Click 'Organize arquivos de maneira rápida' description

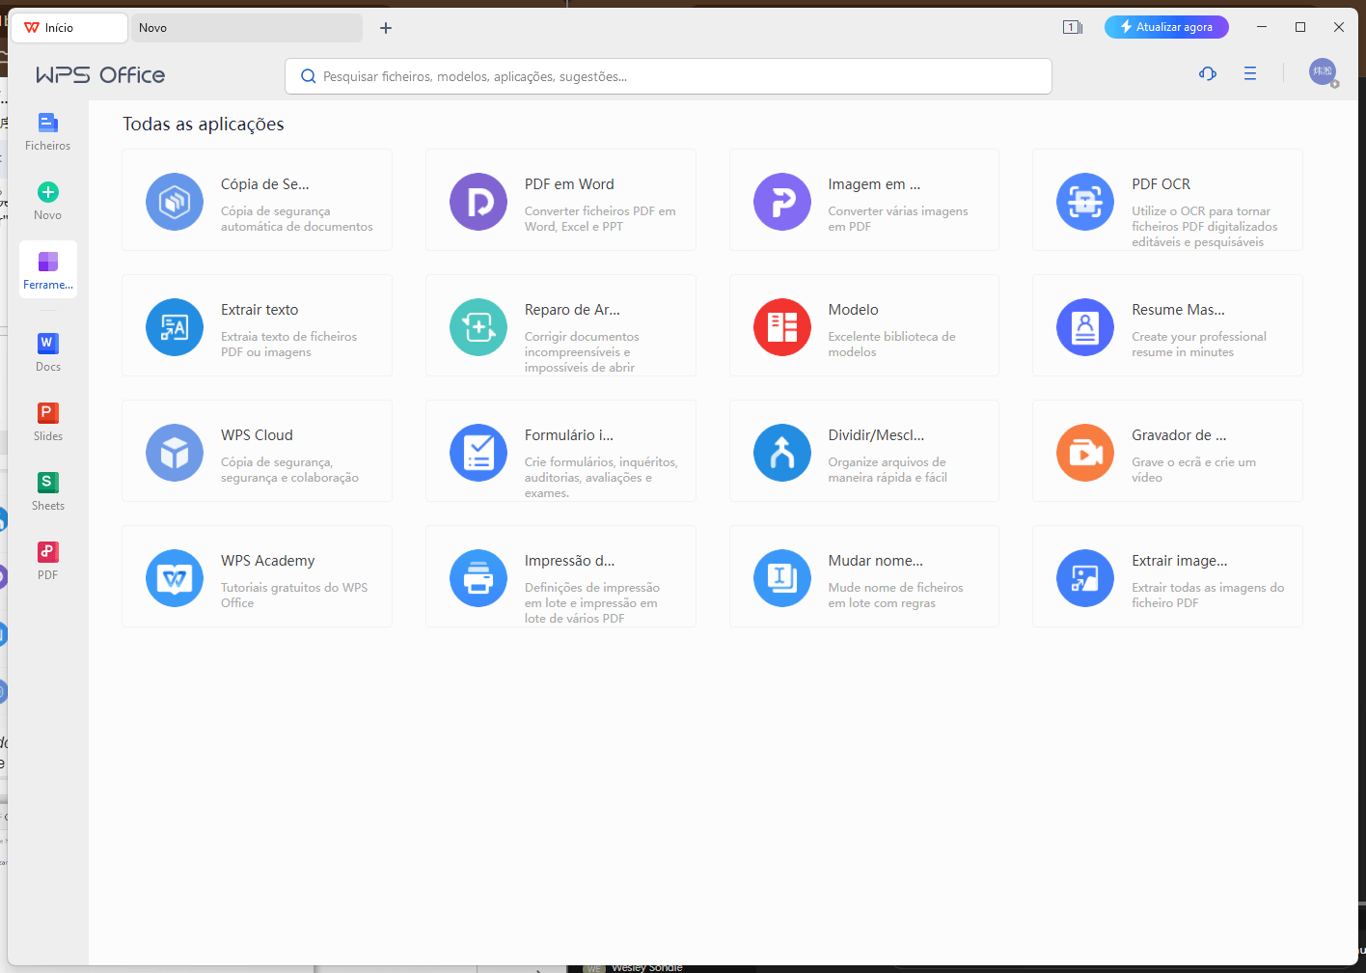(x=888, y=469)
